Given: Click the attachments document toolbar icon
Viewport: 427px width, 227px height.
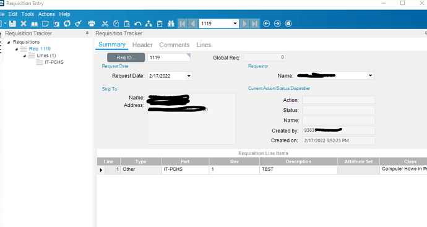Looking at the screenshot, I should (x=56, y=24).
